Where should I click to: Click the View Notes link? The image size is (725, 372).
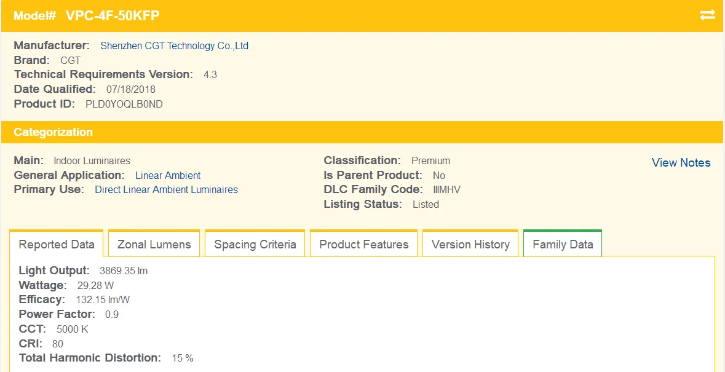(x=681, y=163)
